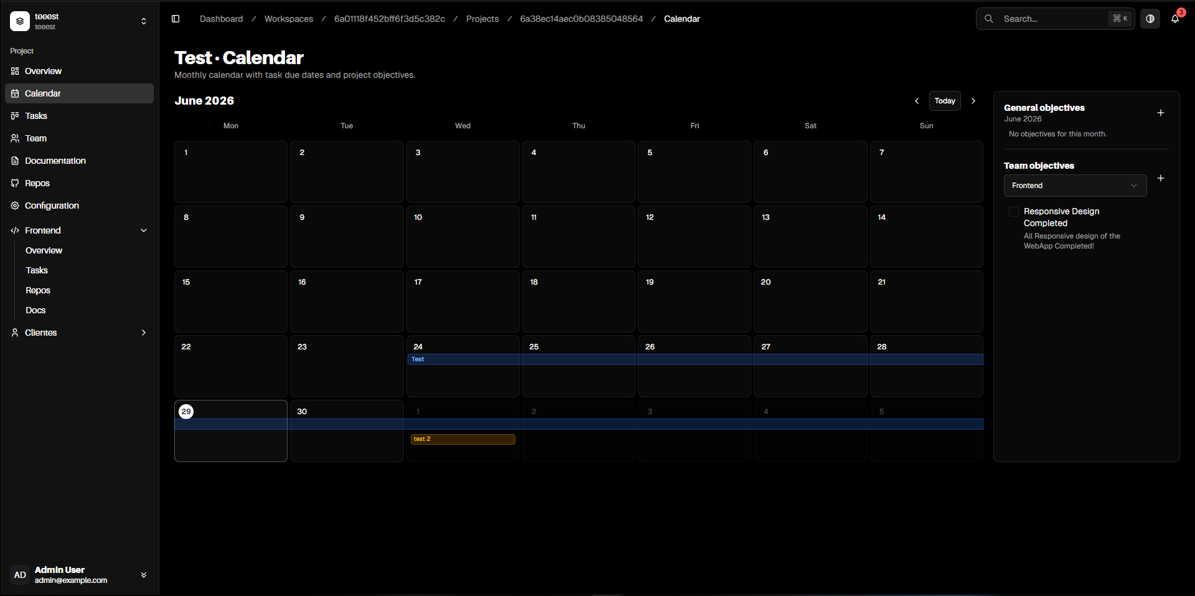Open Frontend Docs subitem

35,310
